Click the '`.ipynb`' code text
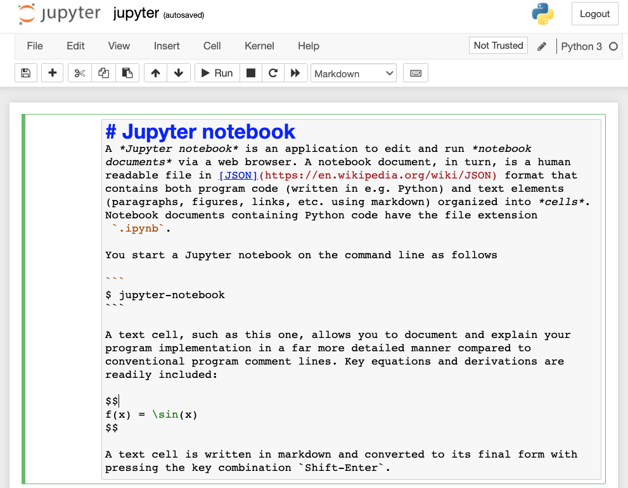This screenshot has width=628, height=488. [138, 228]
